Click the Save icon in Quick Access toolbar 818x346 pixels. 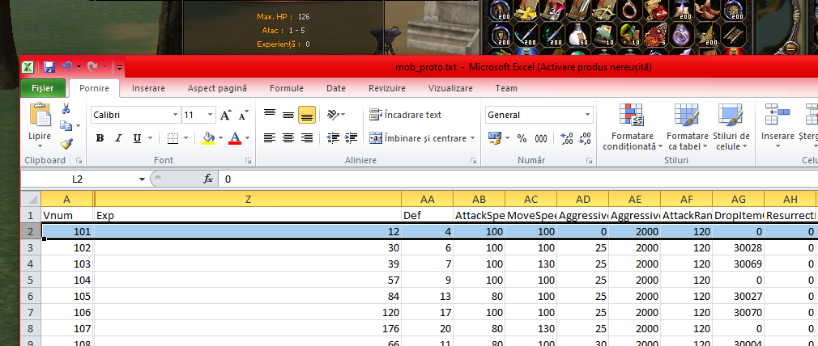click(49, 67)
